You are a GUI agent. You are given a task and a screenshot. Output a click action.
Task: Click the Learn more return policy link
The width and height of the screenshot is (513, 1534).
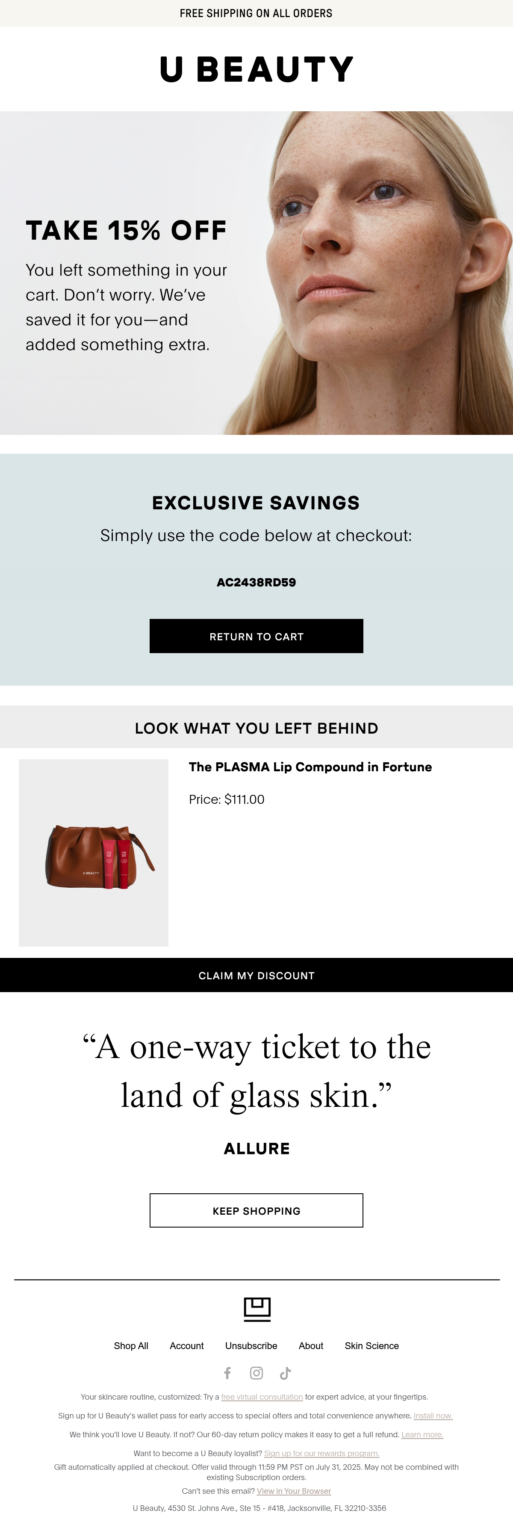click(422, 1435)
